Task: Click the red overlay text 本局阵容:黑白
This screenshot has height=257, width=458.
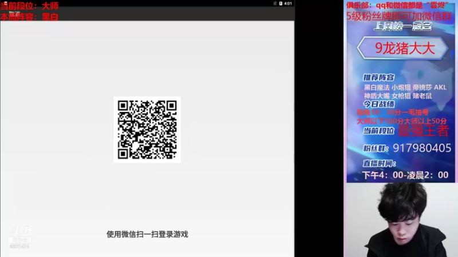Action: tap(29, 17)
